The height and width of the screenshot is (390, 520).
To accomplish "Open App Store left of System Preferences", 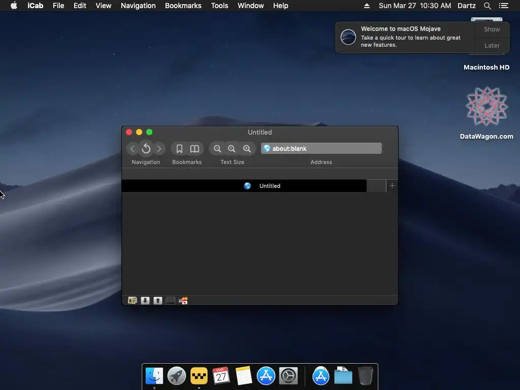I will 266,376.
